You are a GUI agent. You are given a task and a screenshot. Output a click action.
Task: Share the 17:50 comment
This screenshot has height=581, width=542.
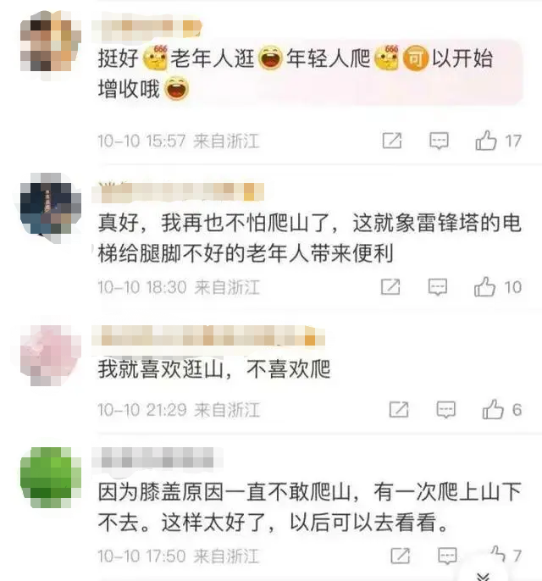click(400, 556)
